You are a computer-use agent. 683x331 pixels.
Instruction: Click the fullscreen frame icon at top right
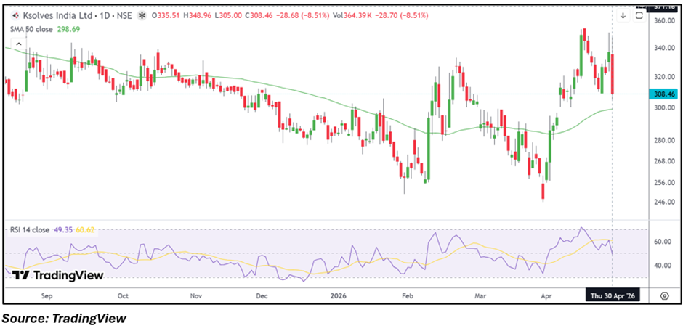(639, 16)
